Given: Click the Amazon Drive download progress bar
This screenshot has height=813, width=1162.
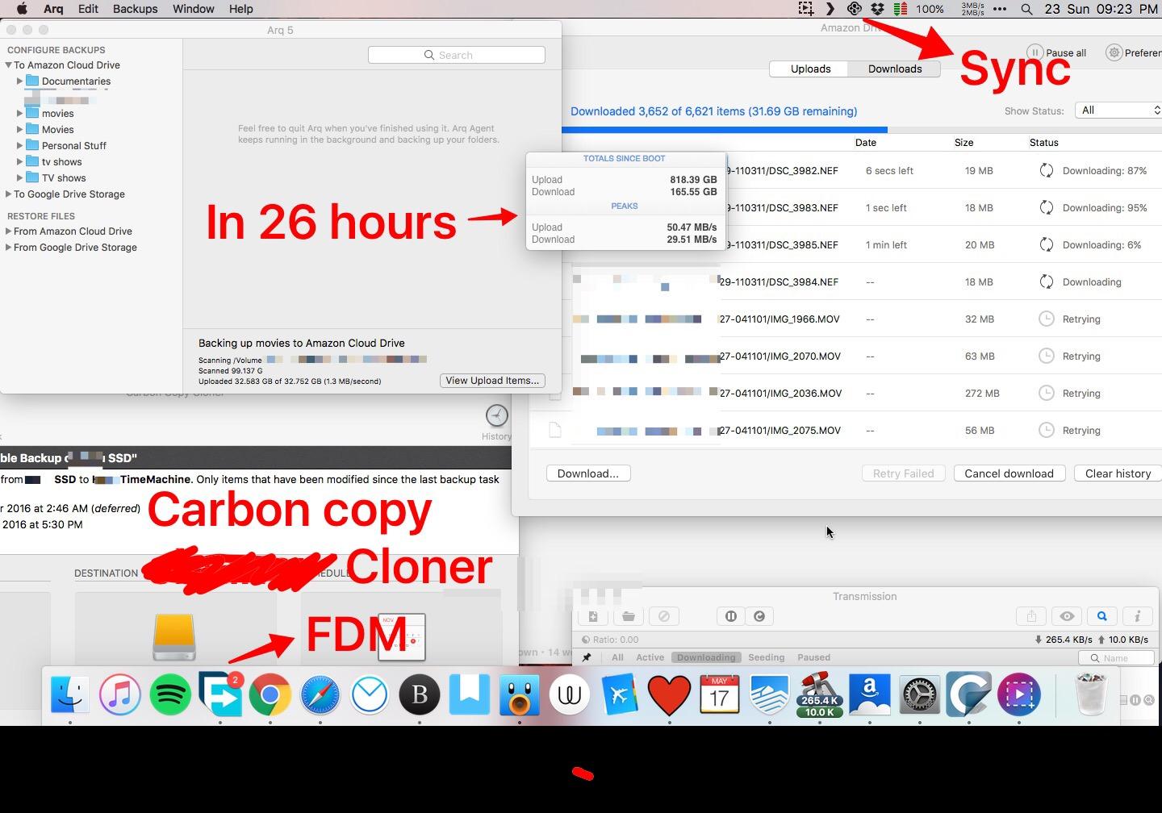Looking at the screenshot, I should click(x=862, y=129).
